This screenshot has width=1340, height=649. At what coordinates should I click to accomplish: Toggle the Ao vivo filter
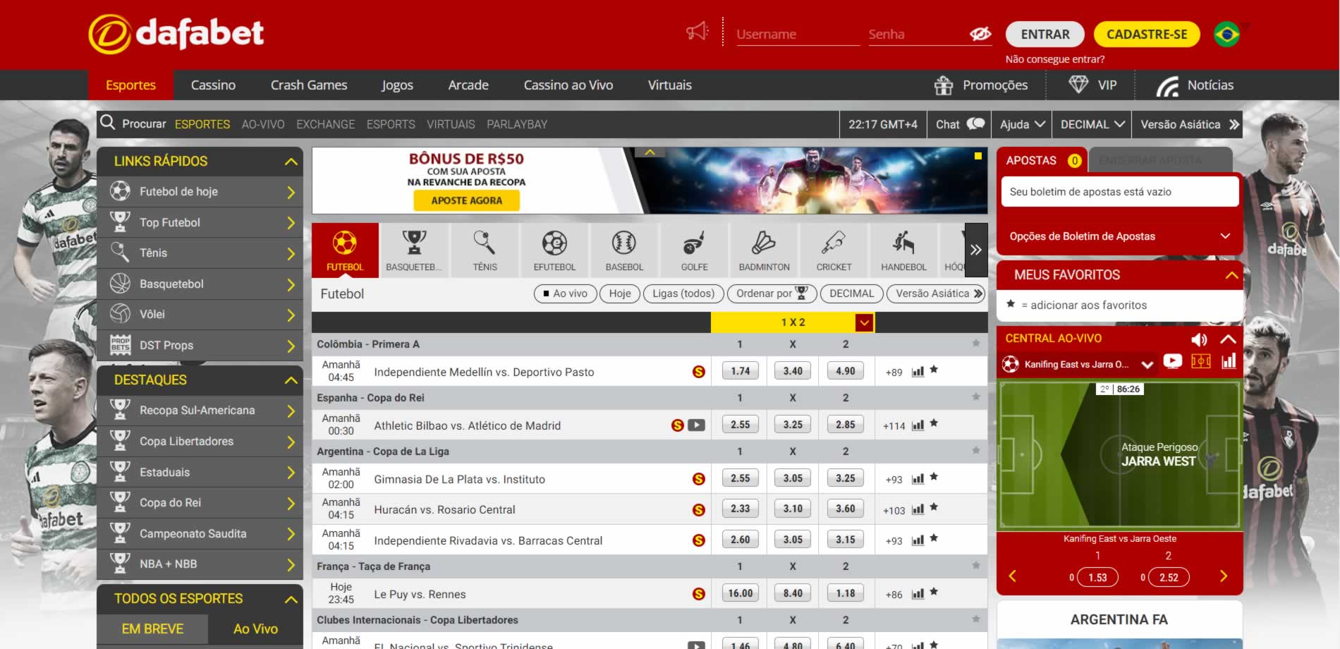(565, 293)
